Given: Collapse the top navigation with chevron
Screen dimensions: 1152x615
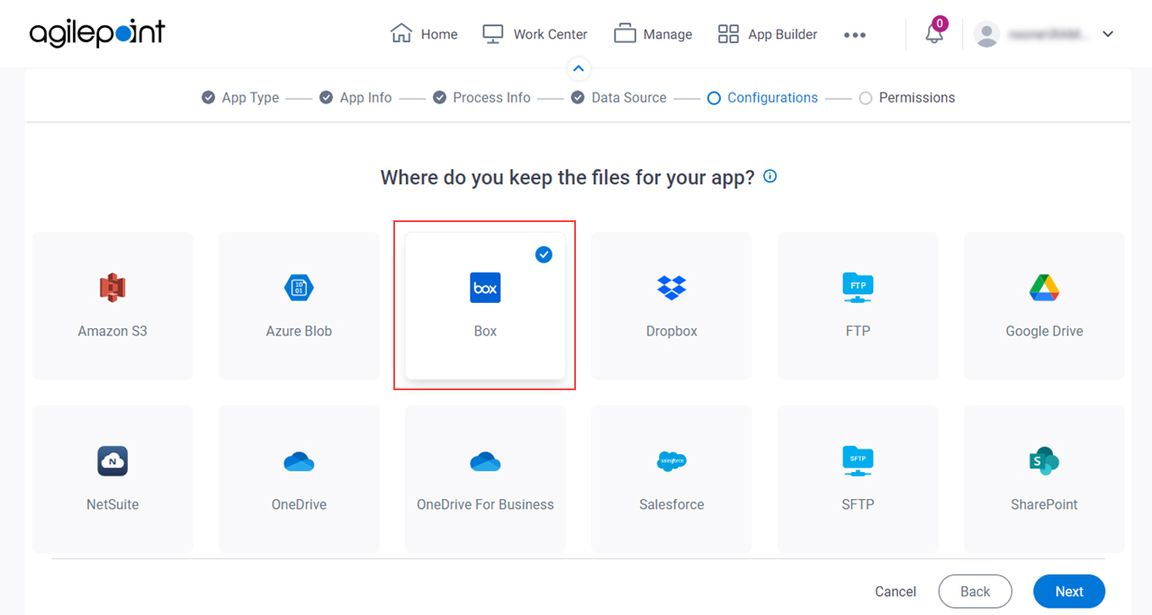Looking at the screenshot, I should (x=579, y=68).
